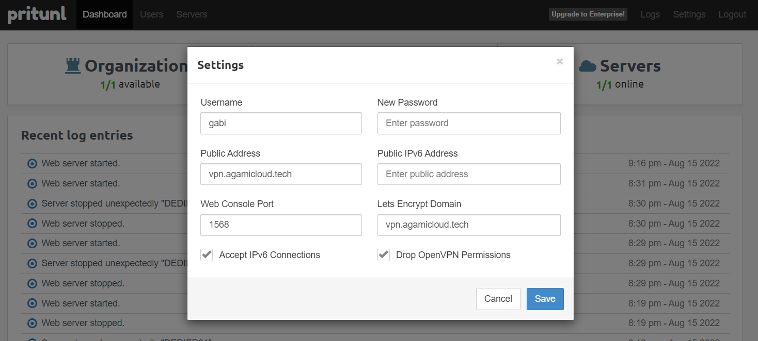The height and width of the screenshot is (341, 758).
Task: Click the Organizations rook icon
Action: [x=73, y=66]
